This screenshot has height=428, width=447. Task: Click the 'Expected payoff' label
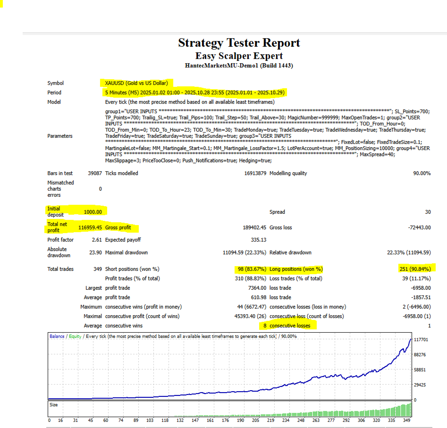point(123,240)
